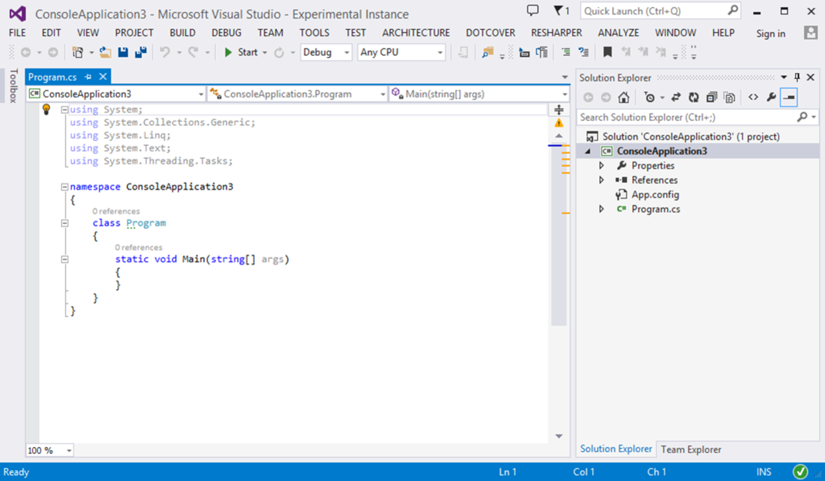The width and height of the screenshot is (825, 481).
Task: Save the current file with the floppy icon
Action: [x=123, y=52]
